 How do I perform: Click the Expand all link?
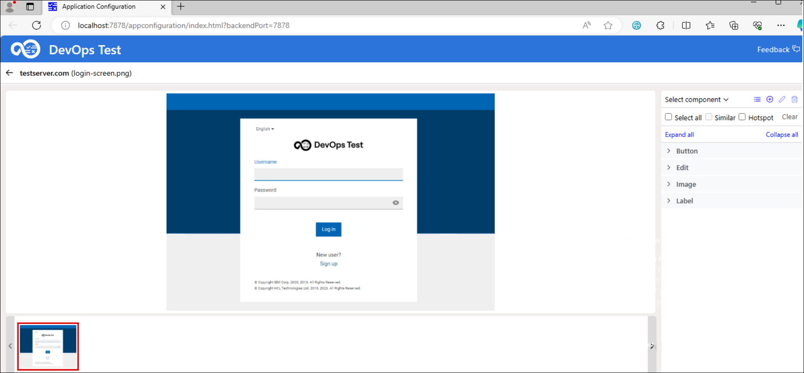679,134
